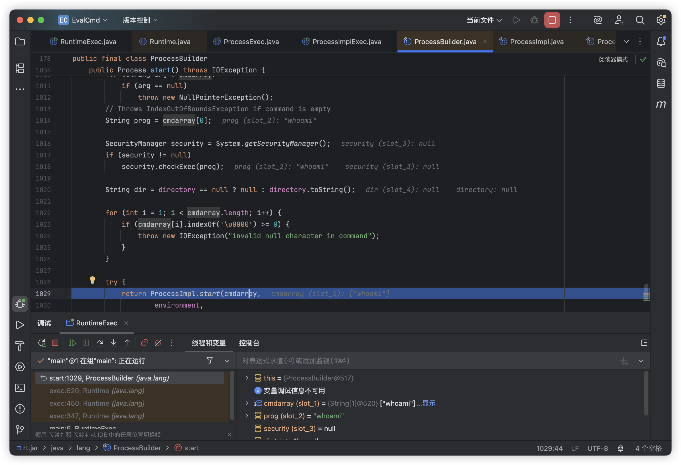Open the Git version control tool window

pyautogui.click(x=20, y=430)
